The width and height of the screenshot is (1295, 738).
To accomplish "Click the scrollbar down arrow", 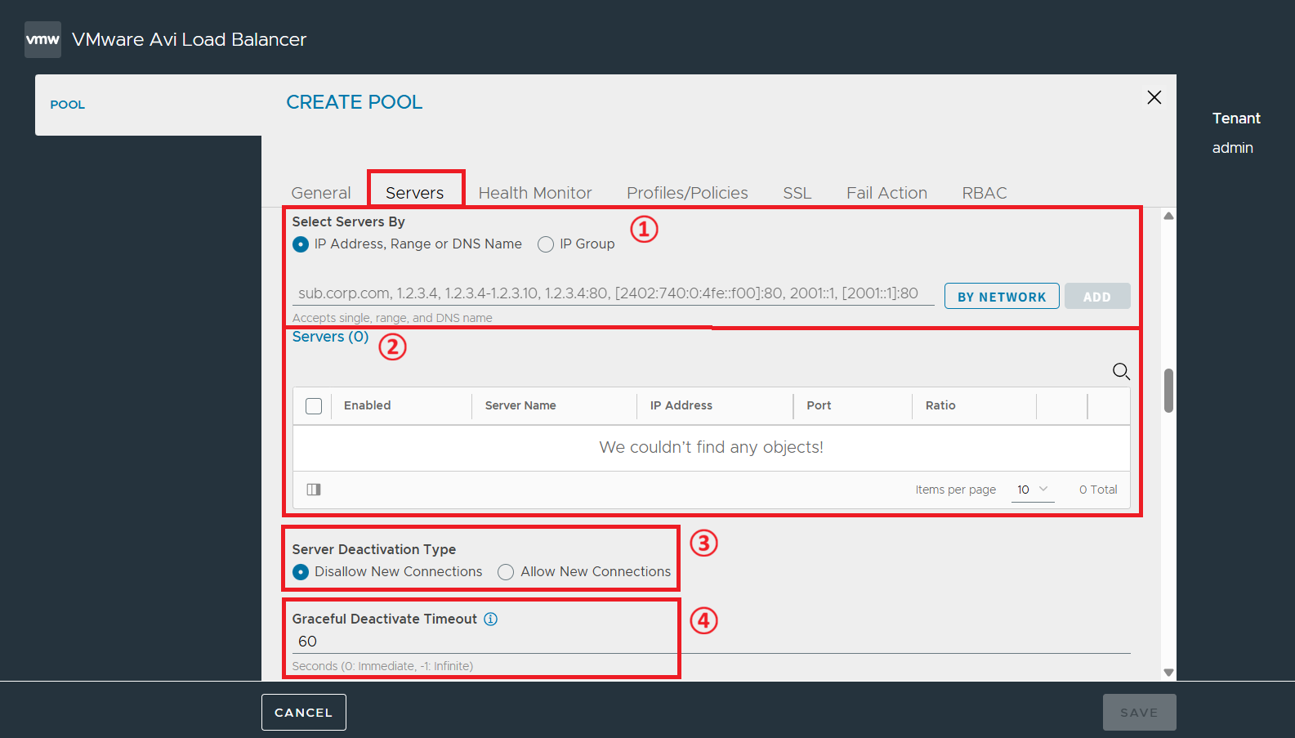I will coord(1168,673).
